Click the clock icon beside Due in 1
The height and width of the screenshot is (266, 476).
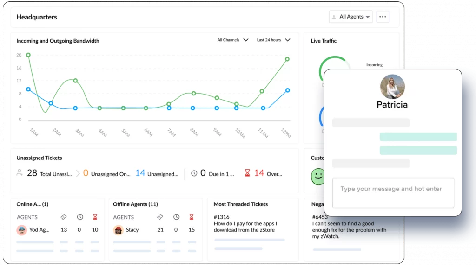tap(194, 173)
